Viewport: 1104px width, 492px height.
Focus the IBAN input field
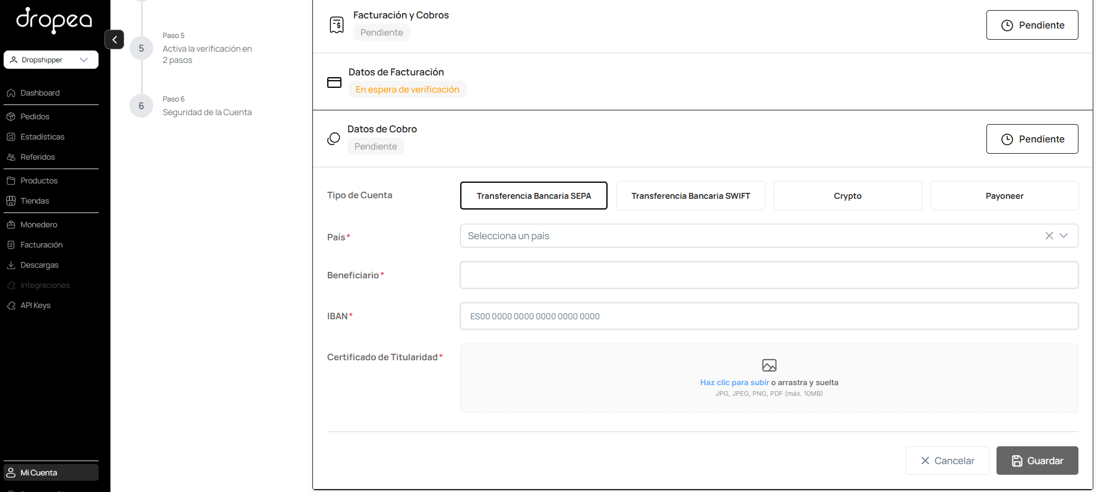(x=769, y=316)
